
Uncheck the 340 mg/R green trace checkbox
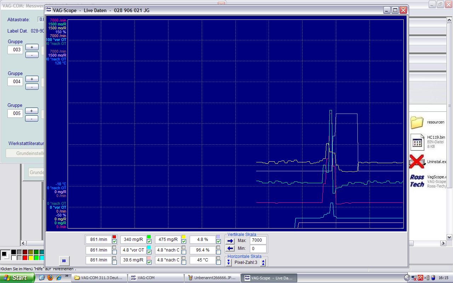(x=149, y=242)
